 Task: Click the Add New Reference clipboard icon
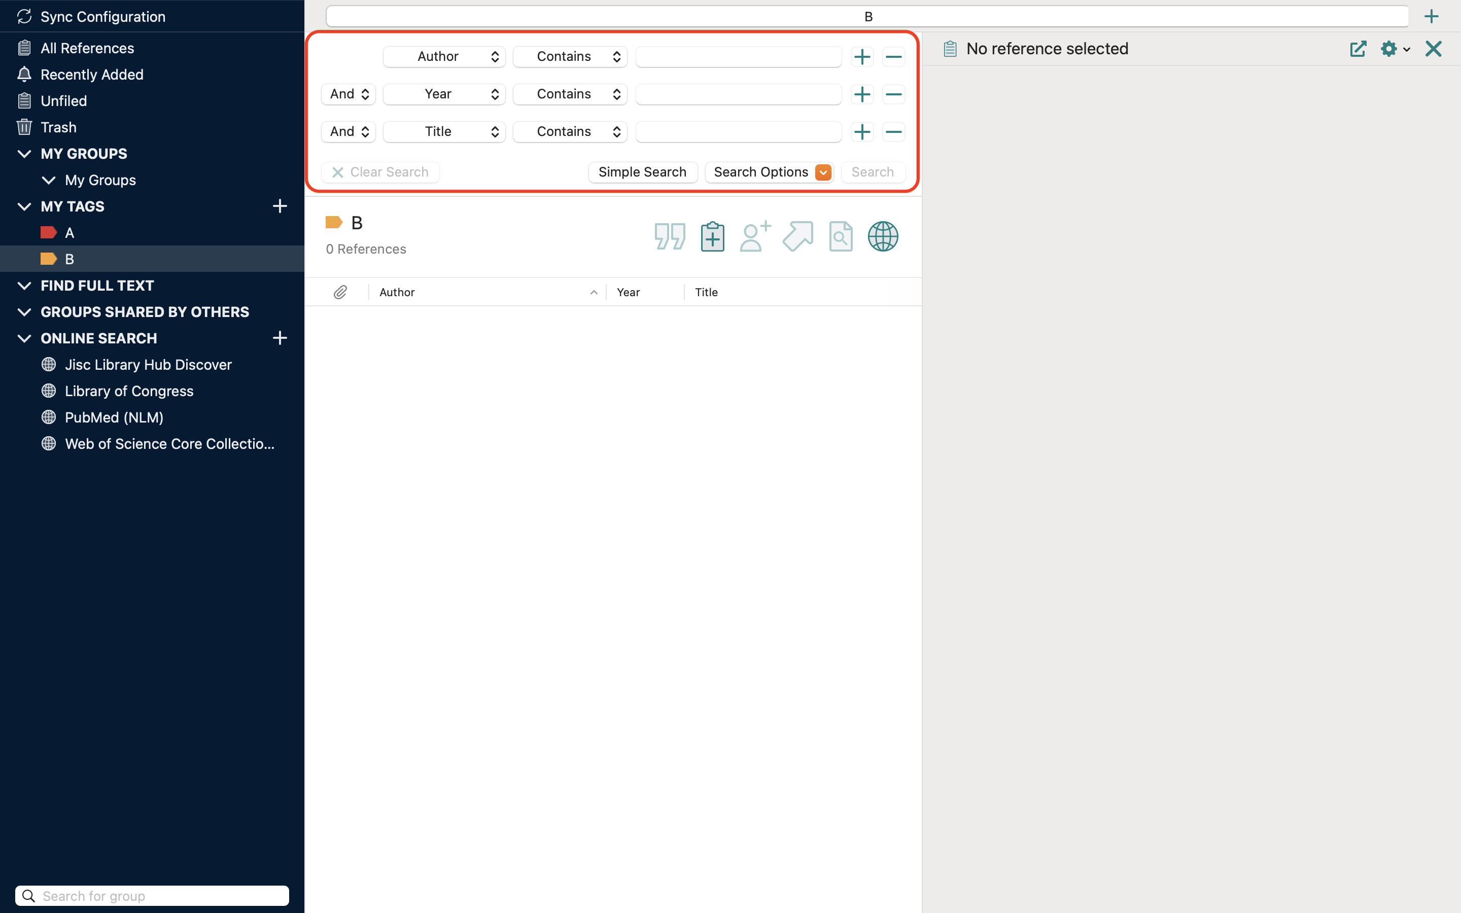(x=712, y=236)
